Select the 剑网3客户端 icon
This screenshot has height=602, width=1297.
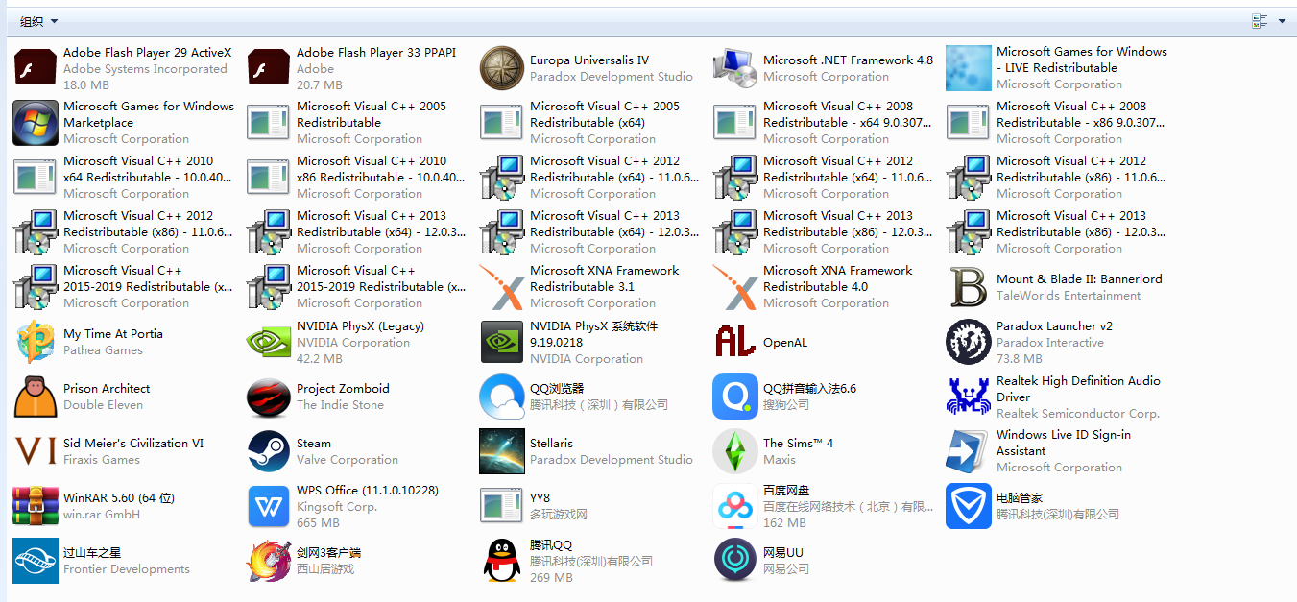269,561
